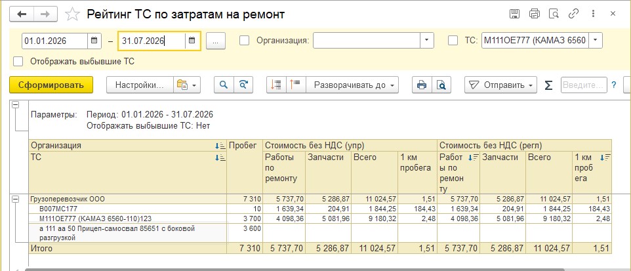The height and width of the screenshot is (271, 631).
Task: Enable the Организация filter checkbox
Action: tap(244, 40)
